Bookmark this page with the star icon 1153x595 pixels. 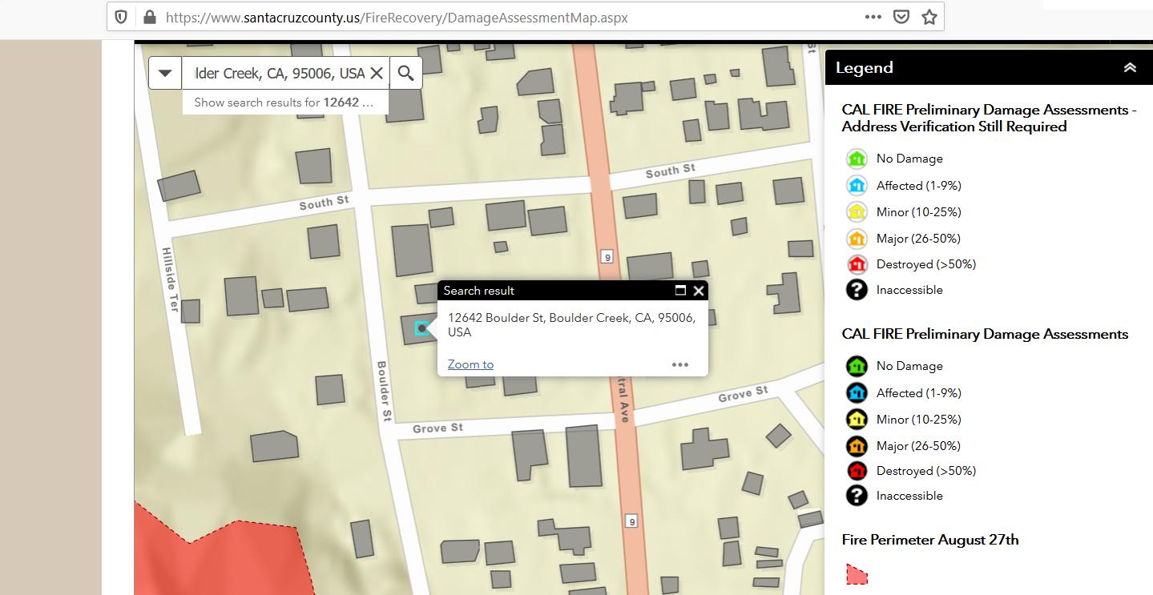(x=929, y=17)
